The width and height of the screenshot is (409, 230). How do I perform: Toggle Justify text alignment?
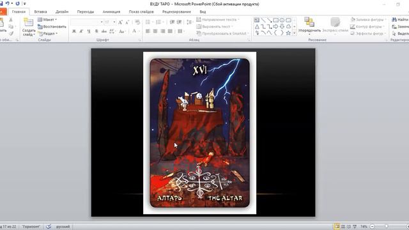click(171, 31)
